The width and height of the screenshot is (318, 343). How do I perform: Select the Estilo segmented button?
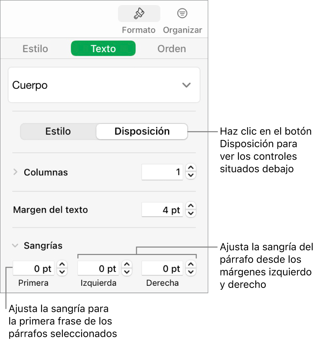pyautogui.click(x=58, y=131)
